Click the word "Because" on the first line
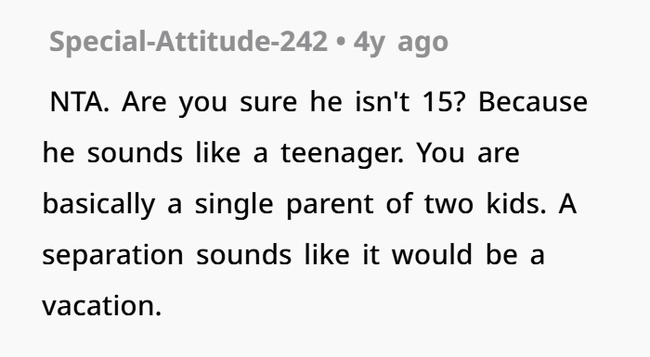650x357 pixels. (533, 101)
